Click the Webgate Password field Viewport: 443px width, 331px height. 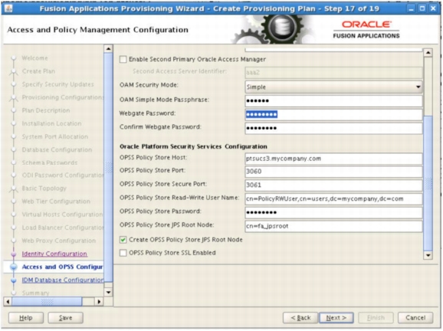click(x=333, y=114)
